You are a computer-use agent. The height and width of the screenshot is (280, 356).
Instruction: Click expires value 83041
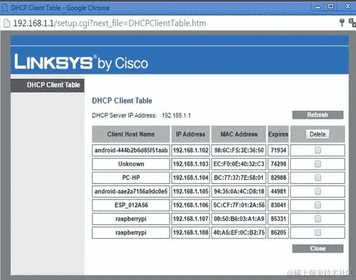(x=278, y=205)
